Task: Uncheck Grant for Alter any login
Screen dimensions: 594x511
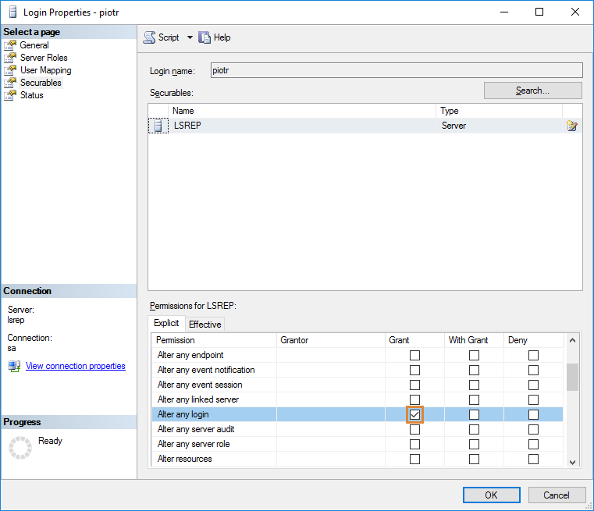Action: pos(414,414)
